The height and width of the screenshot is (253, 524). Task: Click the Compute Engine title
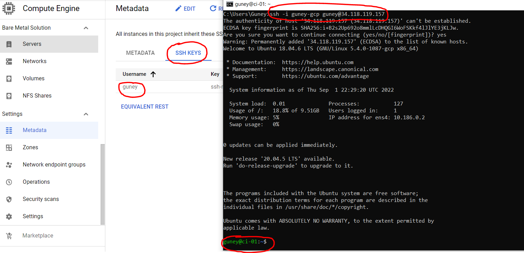point(51,9)
